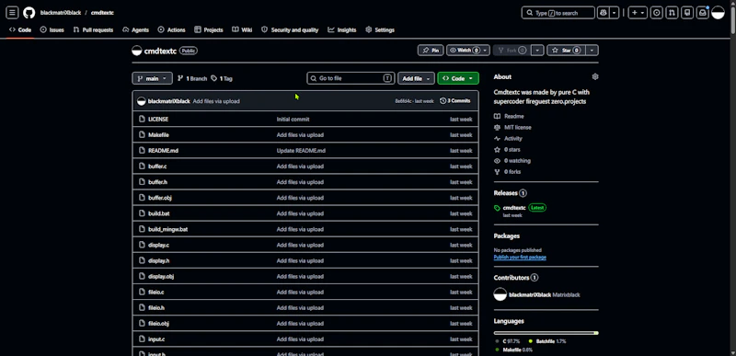The width and height of the screenshot is (736, 356).
Task: Open the main branch selector
Action: pos(152,78)
